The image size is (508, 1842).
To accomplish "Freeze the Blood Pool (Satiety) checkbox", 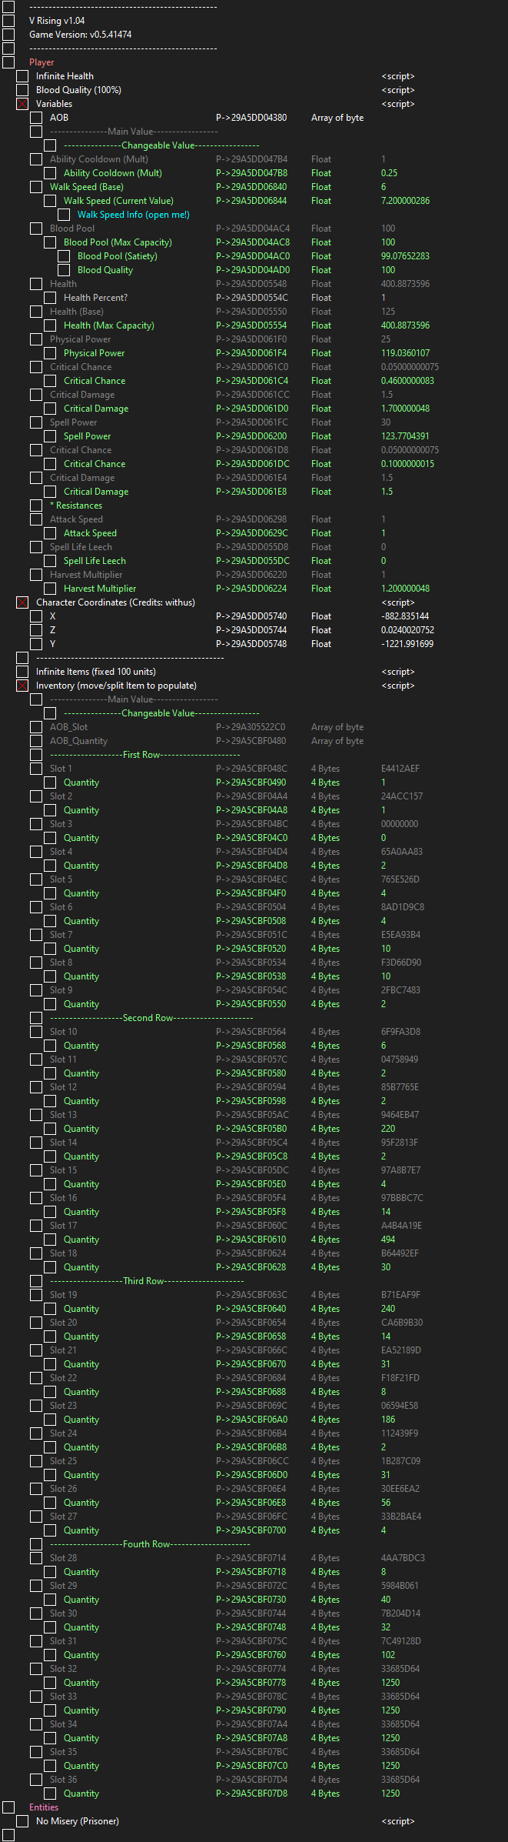I will tap(64, 256).
